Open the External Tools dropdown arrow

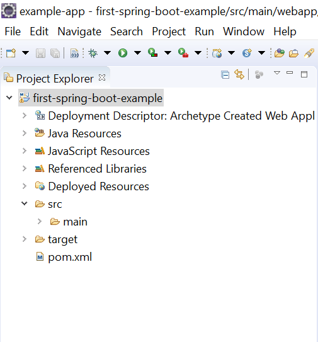198,53
